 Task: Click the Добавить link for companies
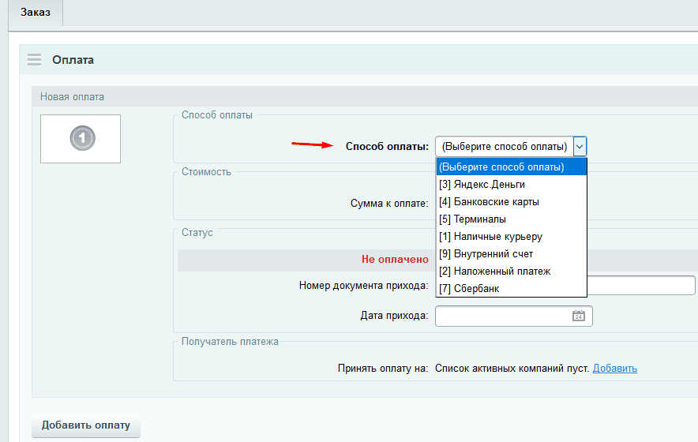coord(614,368)
